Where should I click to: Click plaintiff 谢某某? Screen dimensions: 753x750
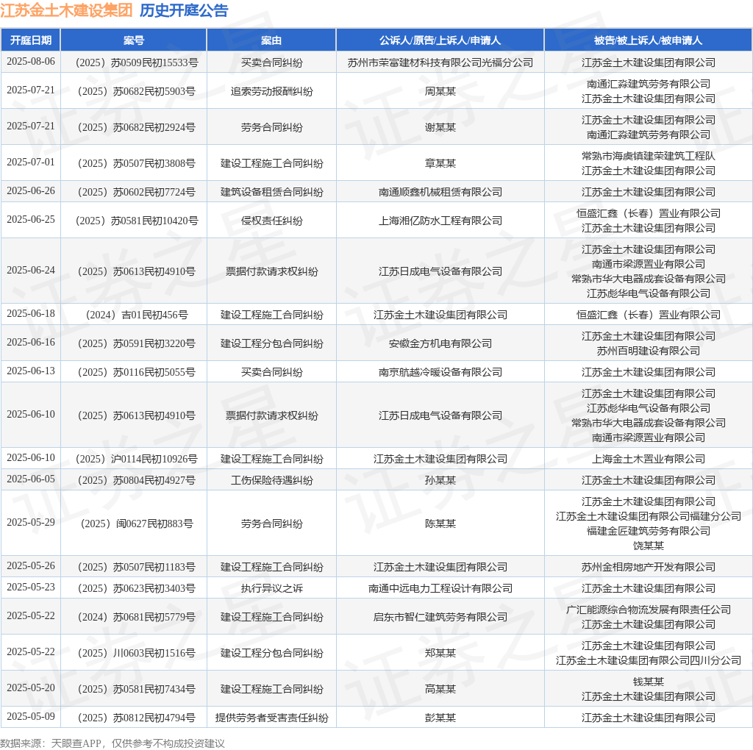tap(440, 127)
